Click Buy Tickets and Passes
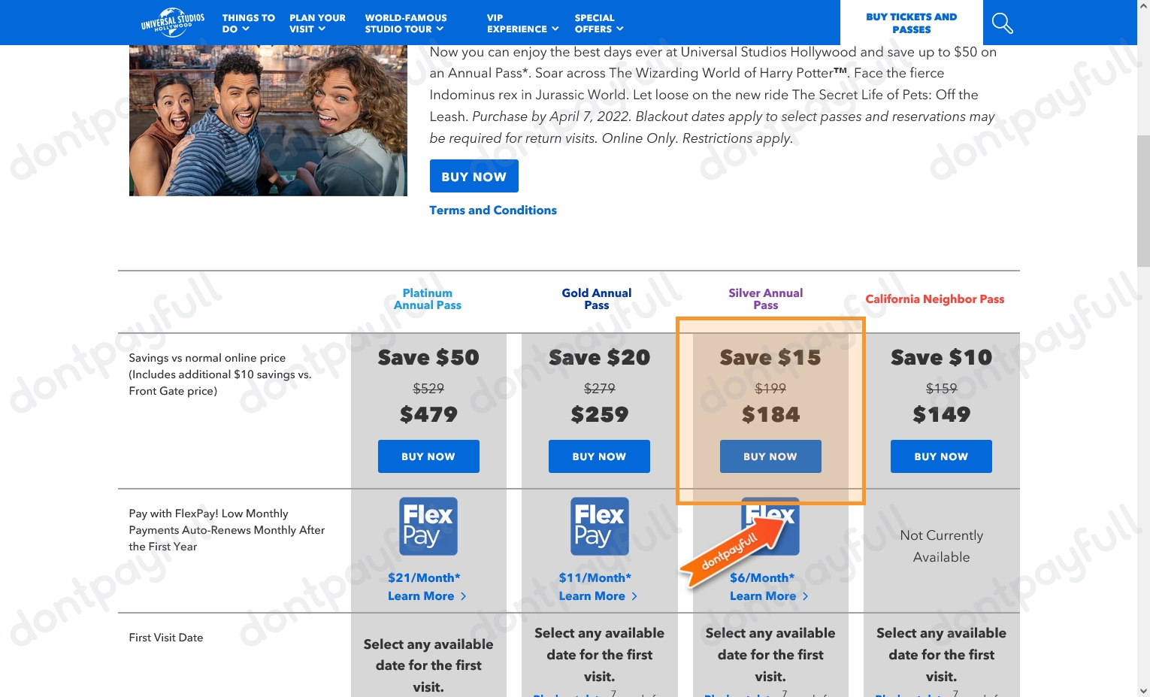The width and height of the screenshot is (1150, 697). (x=911, y=23)
